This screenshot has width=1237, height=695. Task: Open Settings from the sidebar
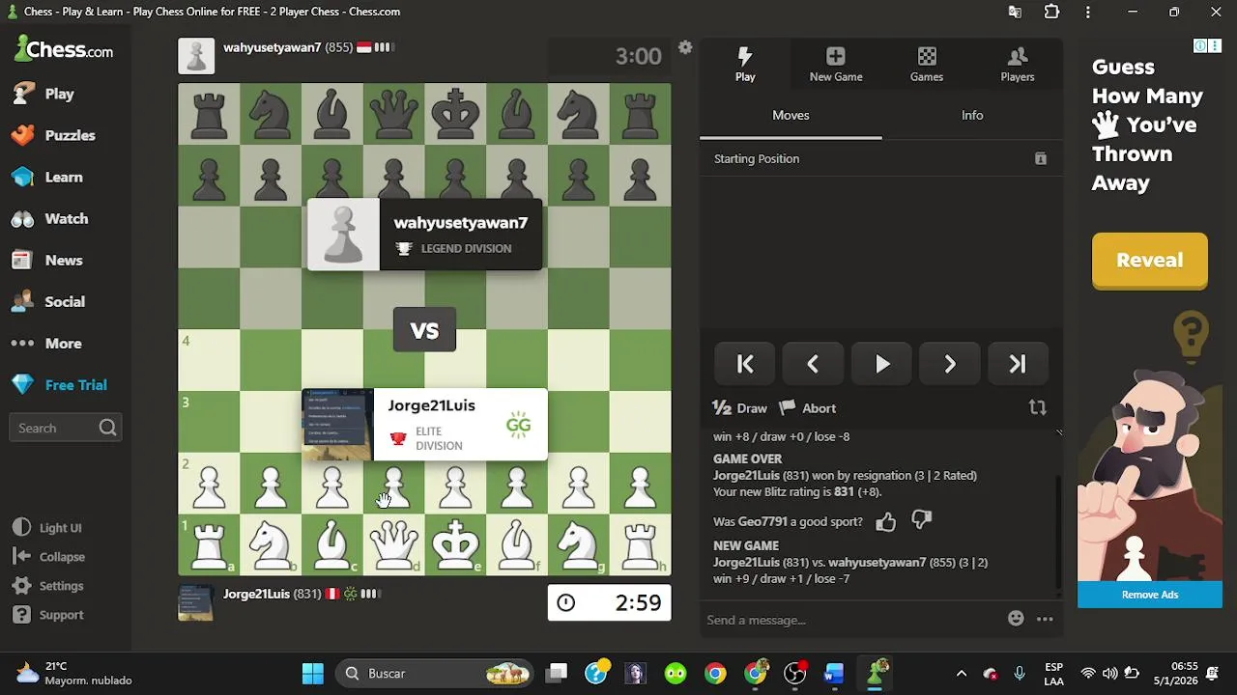pyautogui.click(x=49, y=585)
